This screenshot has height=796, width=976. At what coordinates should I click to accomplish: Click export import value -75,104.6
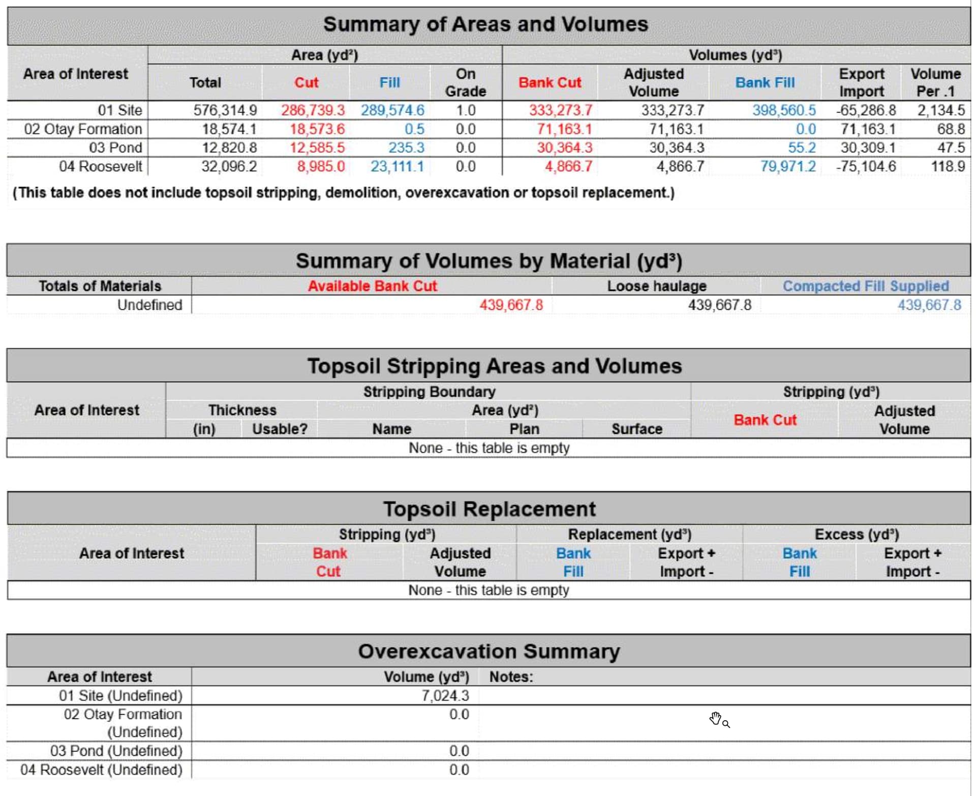coord(866,166)
